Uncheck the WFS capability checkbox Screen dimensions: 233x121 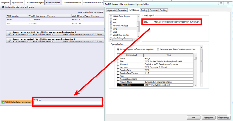pyautogui.click(x=111, y=29)
